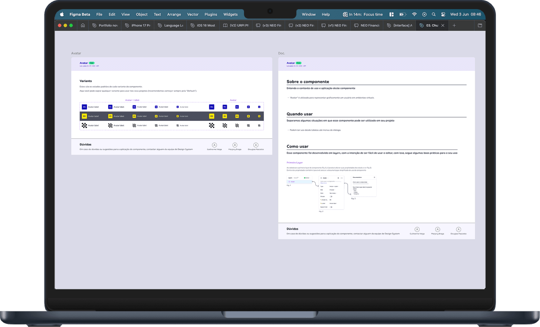
Task: Close the 03. Chu tab
Action: [x=443, y=25]
